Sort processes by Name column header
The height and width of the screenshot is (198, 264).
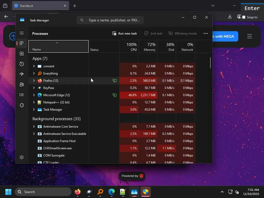[59, 46]
